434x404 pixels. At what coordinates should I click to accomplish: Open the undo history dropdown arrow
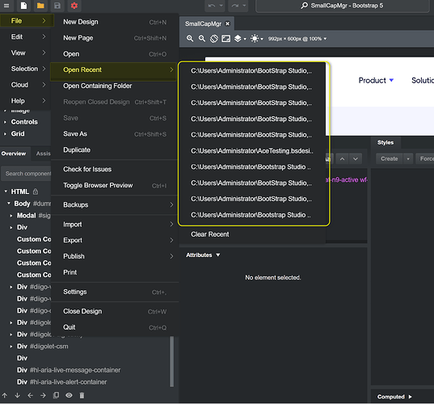221,6
